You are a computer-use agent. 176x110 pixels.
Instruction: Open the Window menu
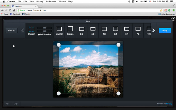pyautogui.click(x=62, y=1)
